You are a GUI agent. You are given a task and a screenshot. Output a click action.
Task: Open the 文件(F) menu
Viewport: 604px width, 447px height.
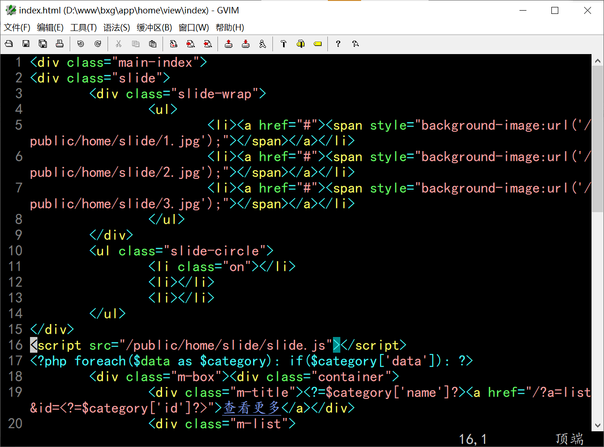(x=17, y=28)
